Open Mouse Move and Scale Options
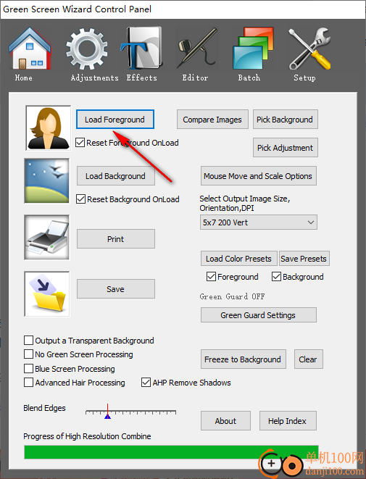The height and width of the screenshot is (479, 366). point(259,176)
